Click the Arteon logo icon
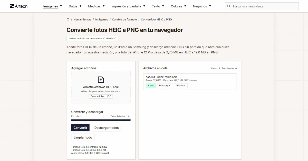Viewport: 308px width, 161px height. [x=12, y=6]
